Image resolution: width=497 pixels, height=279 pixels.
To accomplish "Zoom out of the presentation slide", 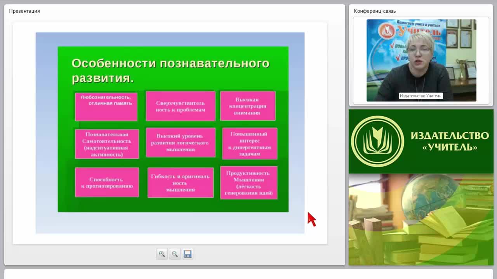I will tap(175, 254).
